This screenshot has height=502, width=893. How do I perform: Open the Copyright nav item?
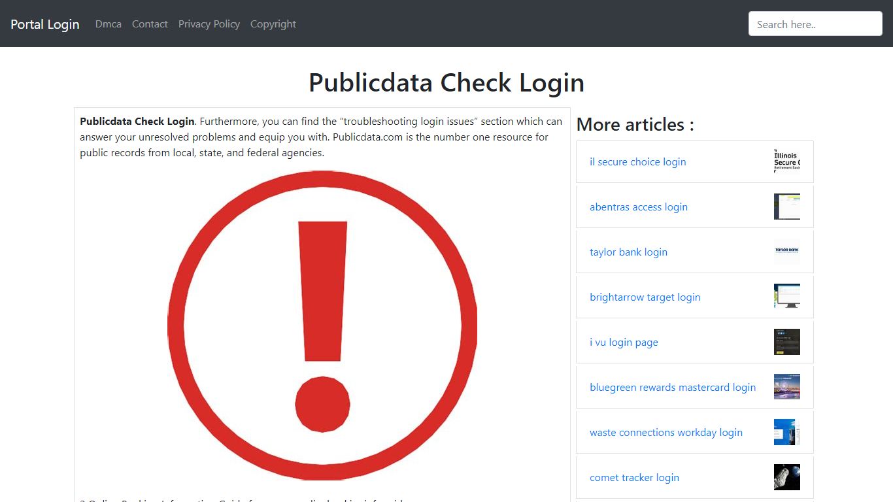point(273,24)
